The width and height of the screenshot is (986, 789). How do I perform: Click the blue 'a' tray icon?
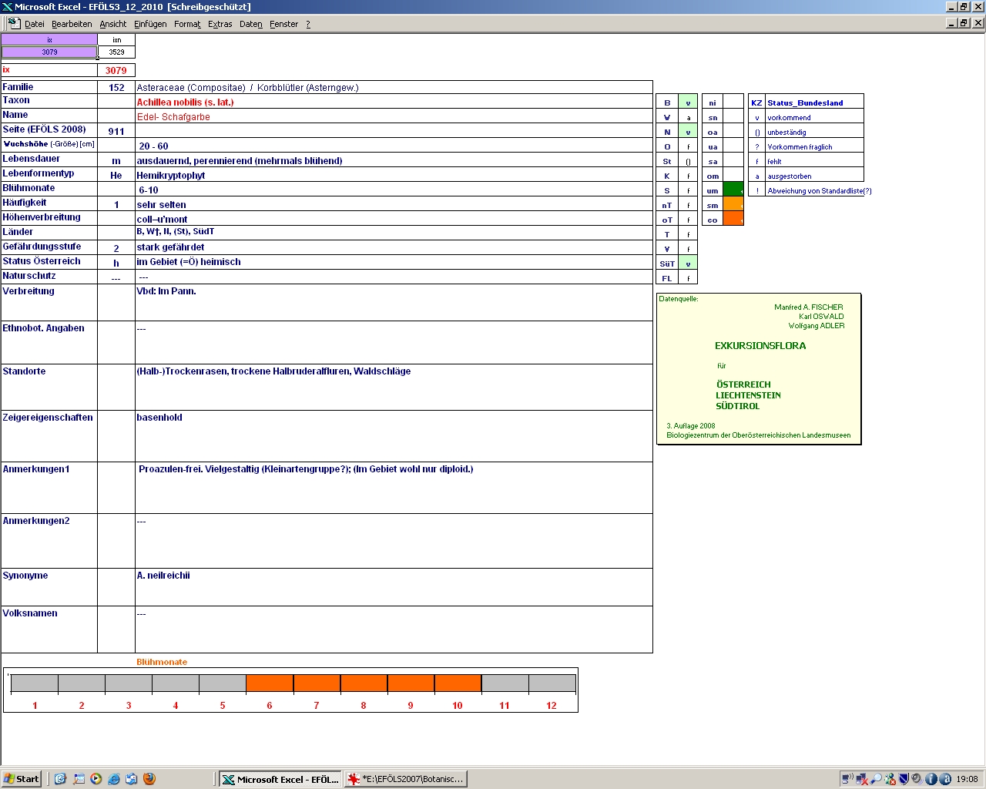tap(945, 779)
